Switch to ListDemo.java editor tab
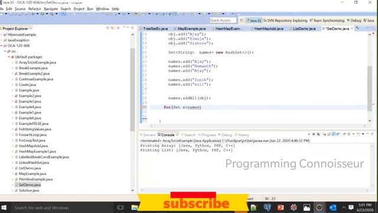This screenshot has width=378, height=213. 302,28
